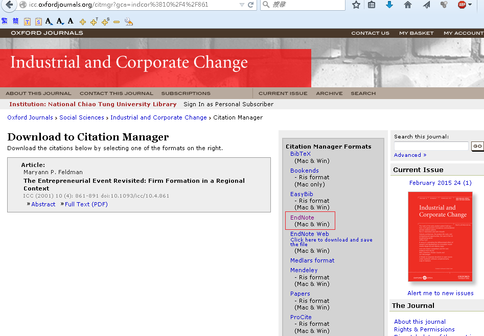
Task: Open CONTACT THIS JOURNAL nav item
Action: pos(117,93)
